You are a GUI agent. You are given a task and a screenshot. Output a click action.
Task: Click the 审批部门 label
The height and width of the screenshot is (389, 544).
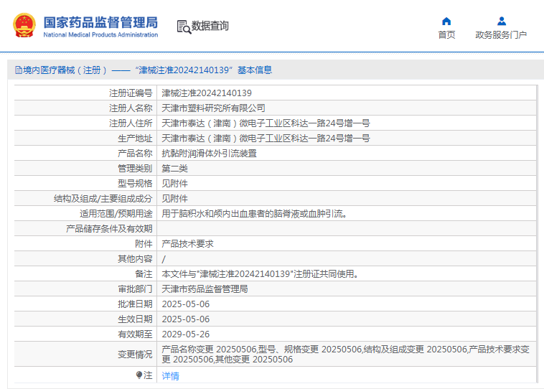[x=135, y=289]
